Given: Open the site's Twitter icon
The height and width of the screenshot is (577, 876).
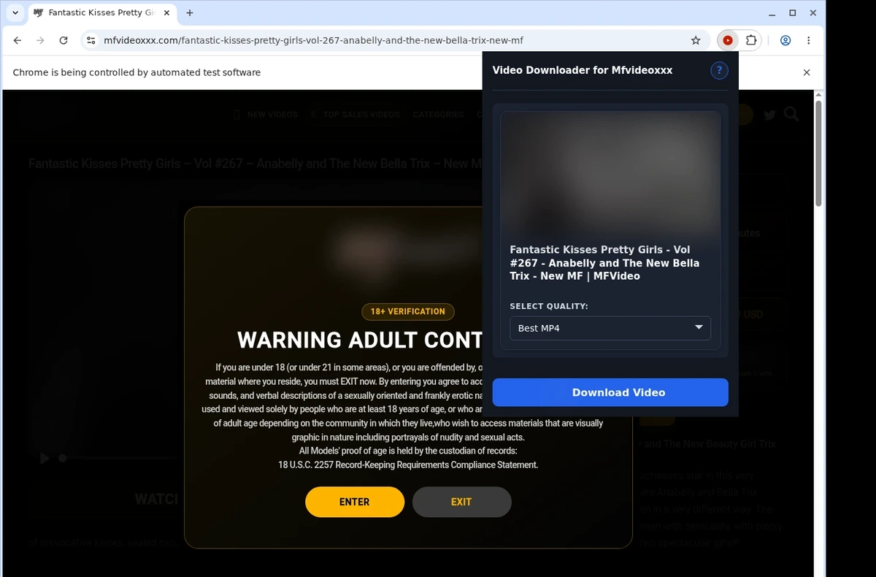Looking at the screenshot, I should 769,115.
